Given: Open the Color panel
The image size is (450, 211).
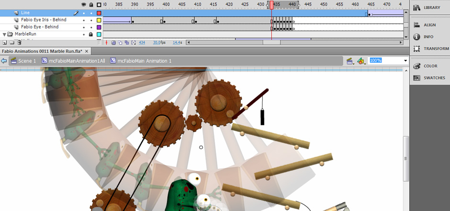Looking at the screenshot, I should point(429,66).
